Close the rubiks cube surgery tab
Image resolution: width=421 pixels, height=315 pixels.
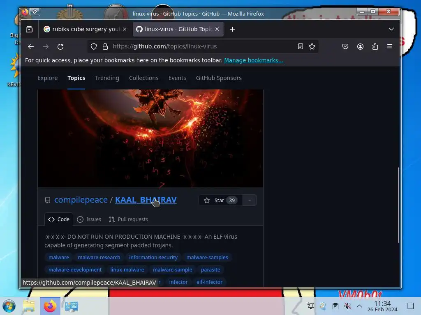[125, 29]
